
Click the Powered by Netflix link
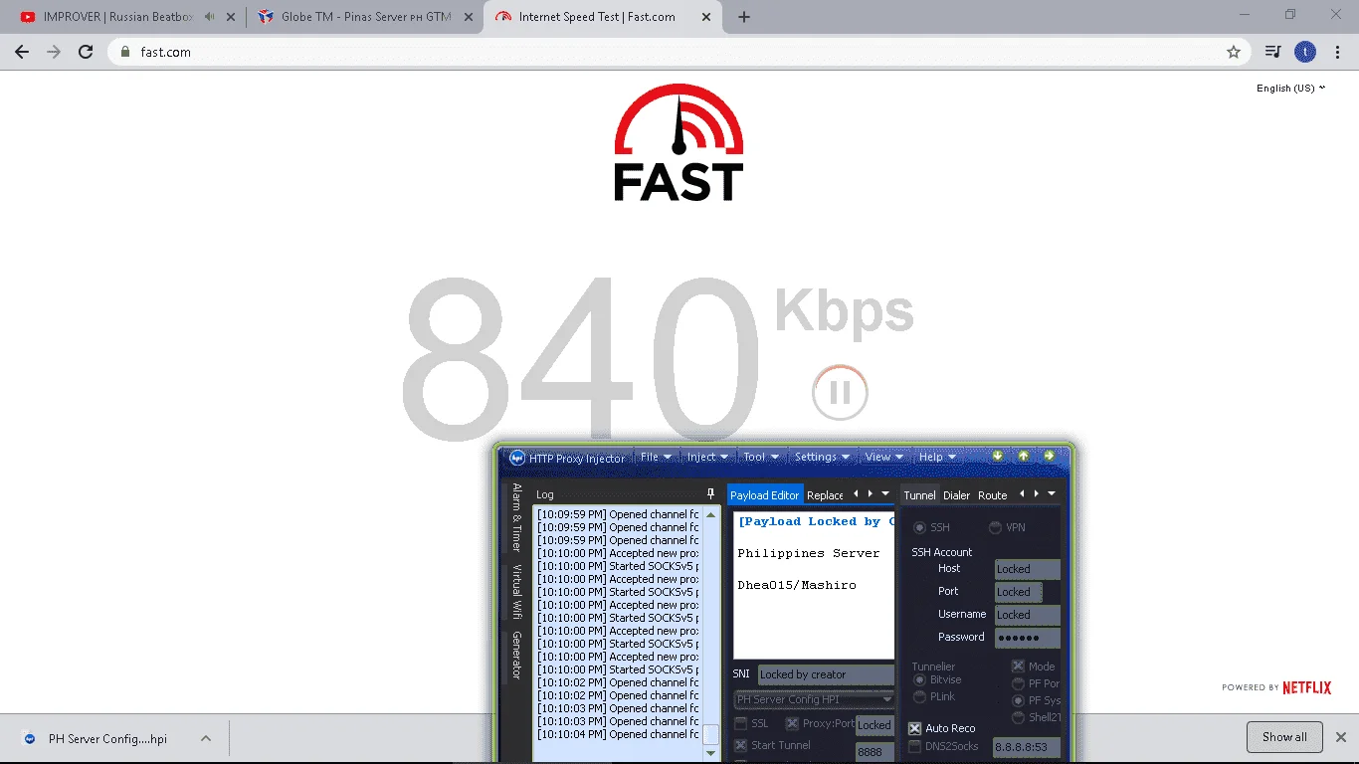click(1276, 687)
